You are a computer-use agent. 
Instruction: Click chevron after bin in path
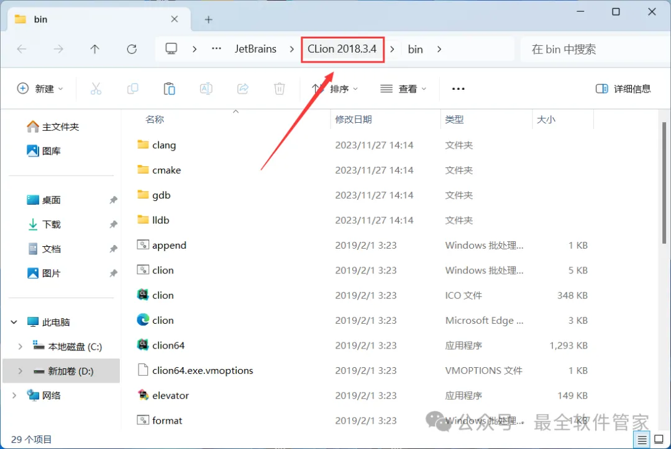(439, 49)
